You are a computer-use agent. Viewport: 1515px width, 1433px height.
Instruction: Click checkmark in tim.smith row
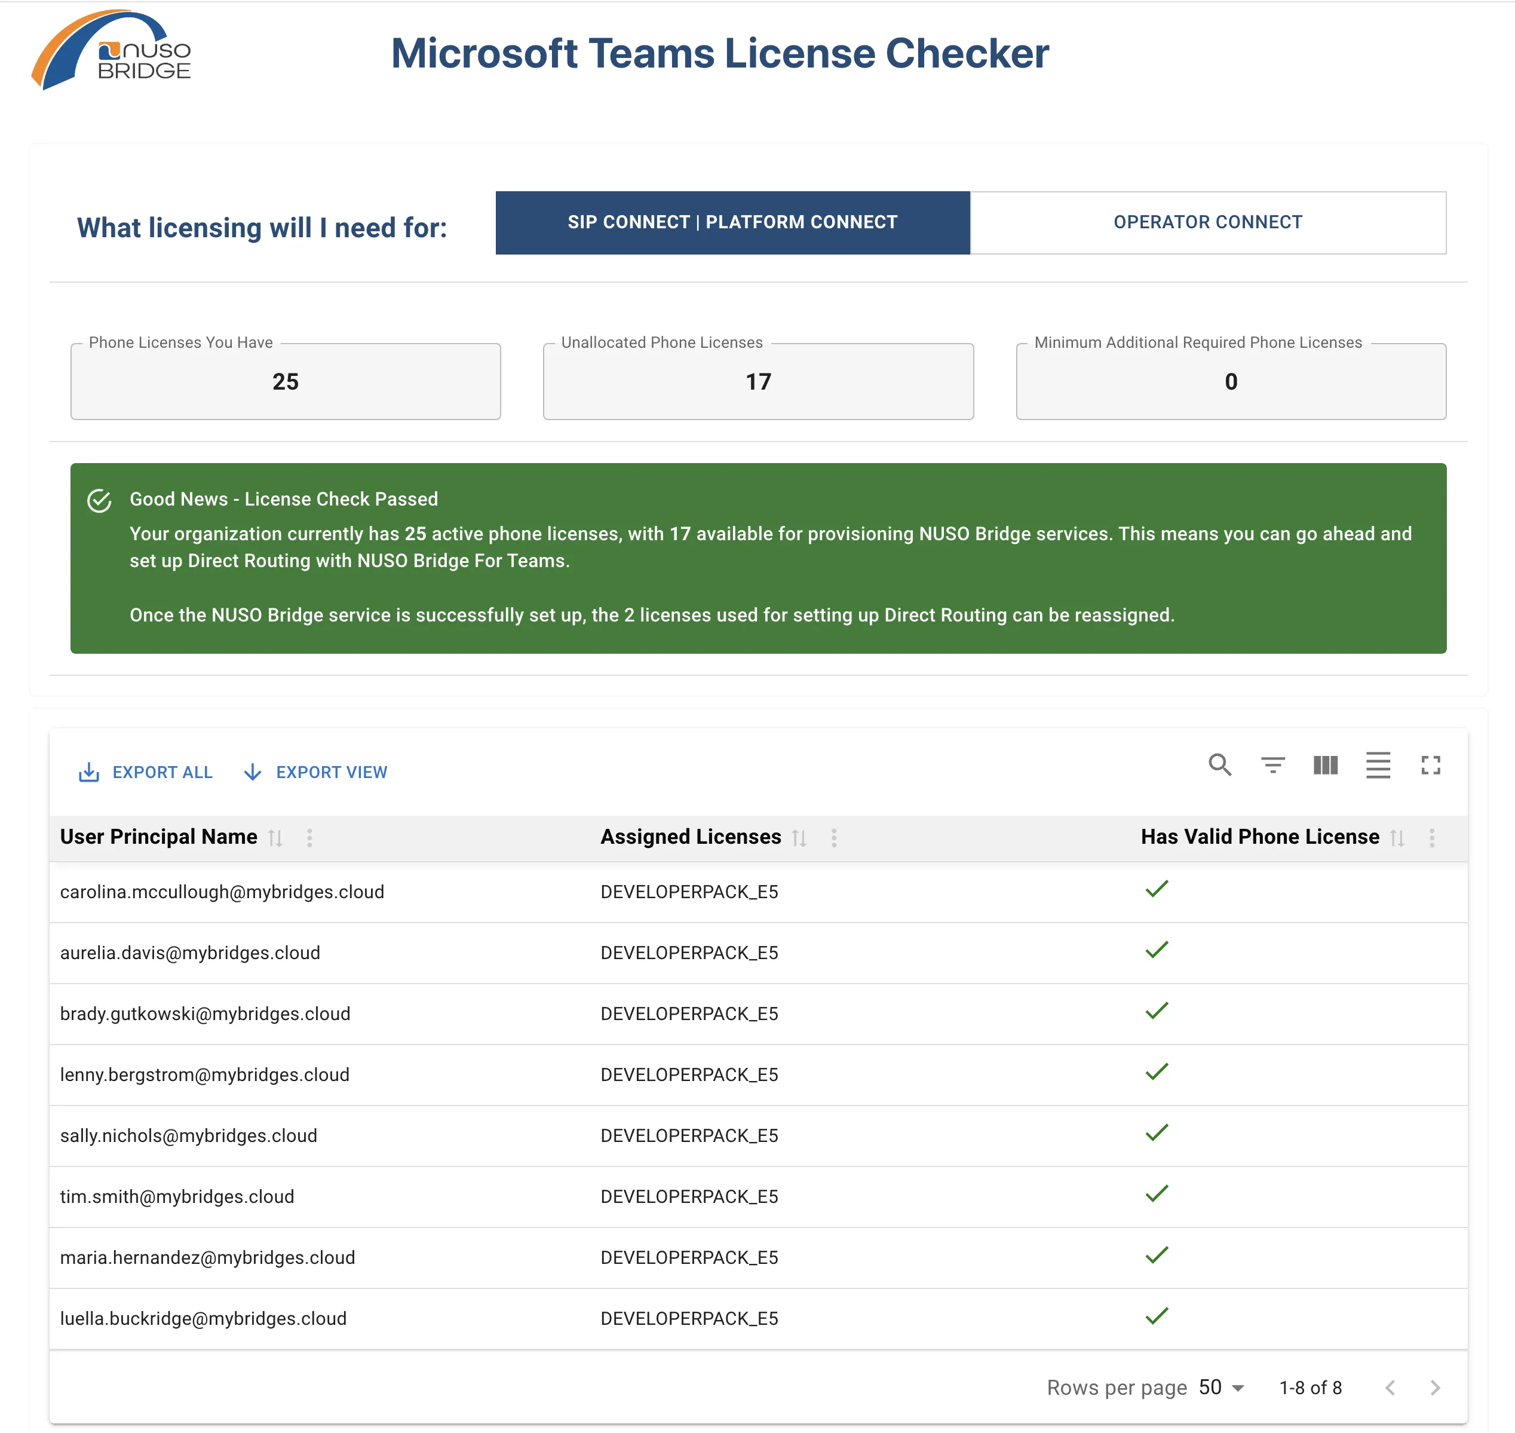coord(1157,1194)
